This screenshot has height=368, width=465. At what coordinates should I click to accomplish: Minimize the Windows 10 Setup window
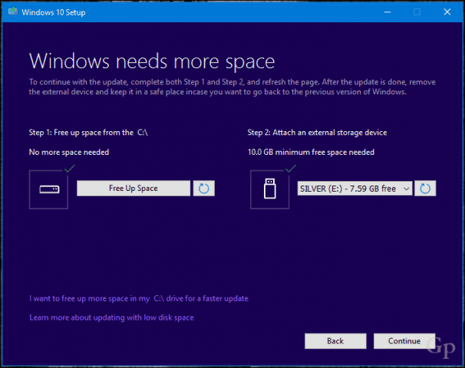[x=387, y=12]
